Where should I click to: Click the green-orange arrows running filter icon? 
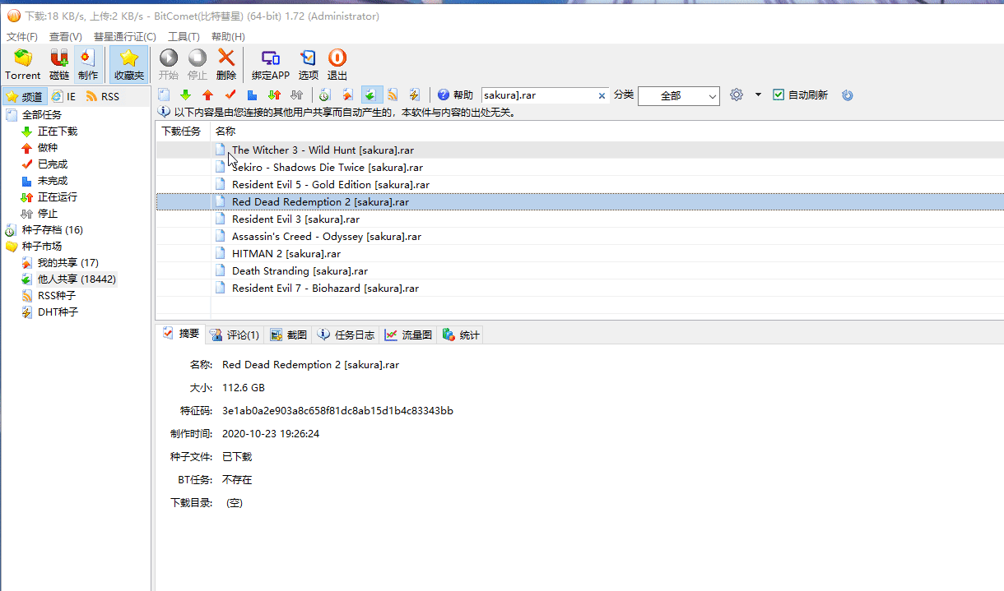(275, 95)
